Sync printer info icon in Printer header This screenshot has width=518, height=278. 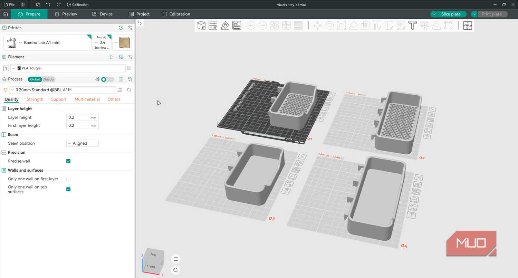coord(121,28)
